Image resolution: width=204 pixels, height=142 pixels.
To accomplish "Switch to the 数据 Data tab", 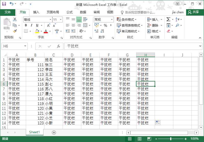I will [x=83, y=12].
